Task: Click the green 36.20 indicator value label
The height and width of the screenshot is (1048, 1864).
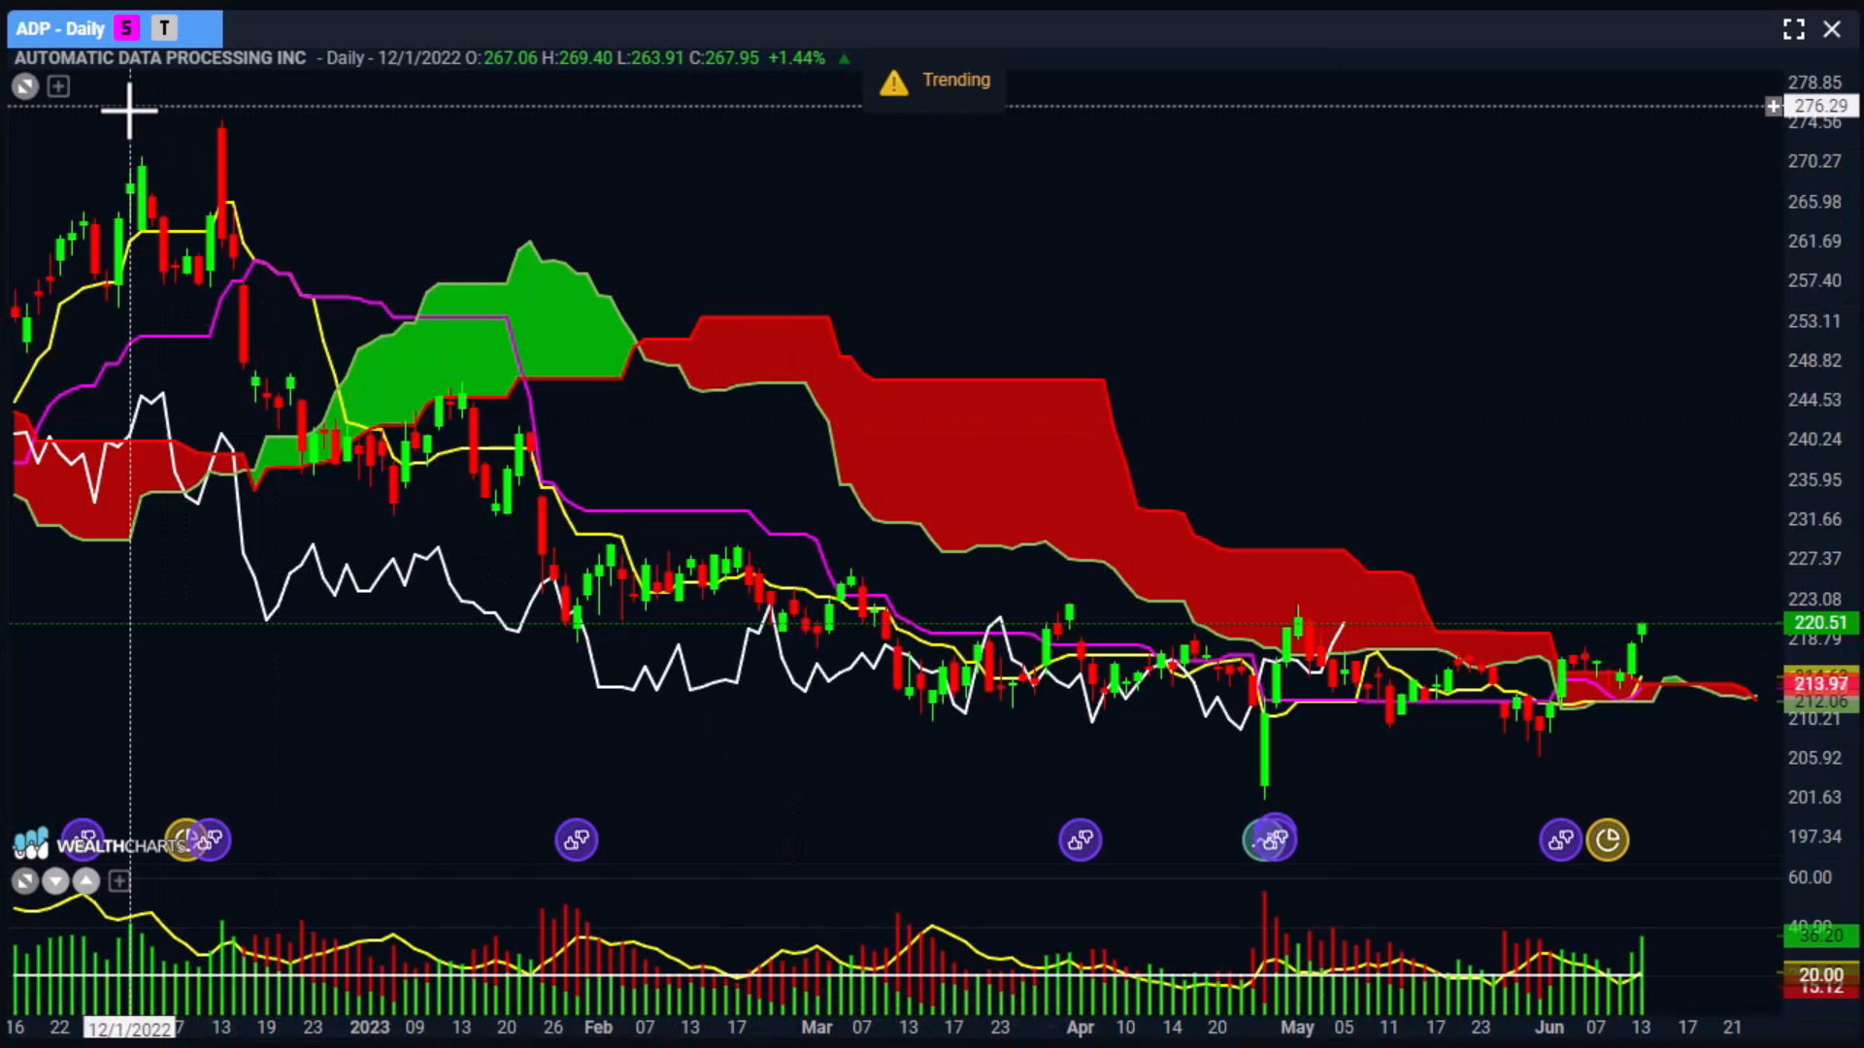Action: click(x=1820, y=935)
